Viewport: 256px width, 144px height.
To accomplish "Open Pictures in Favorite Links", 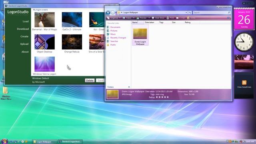I will [114, 31].
